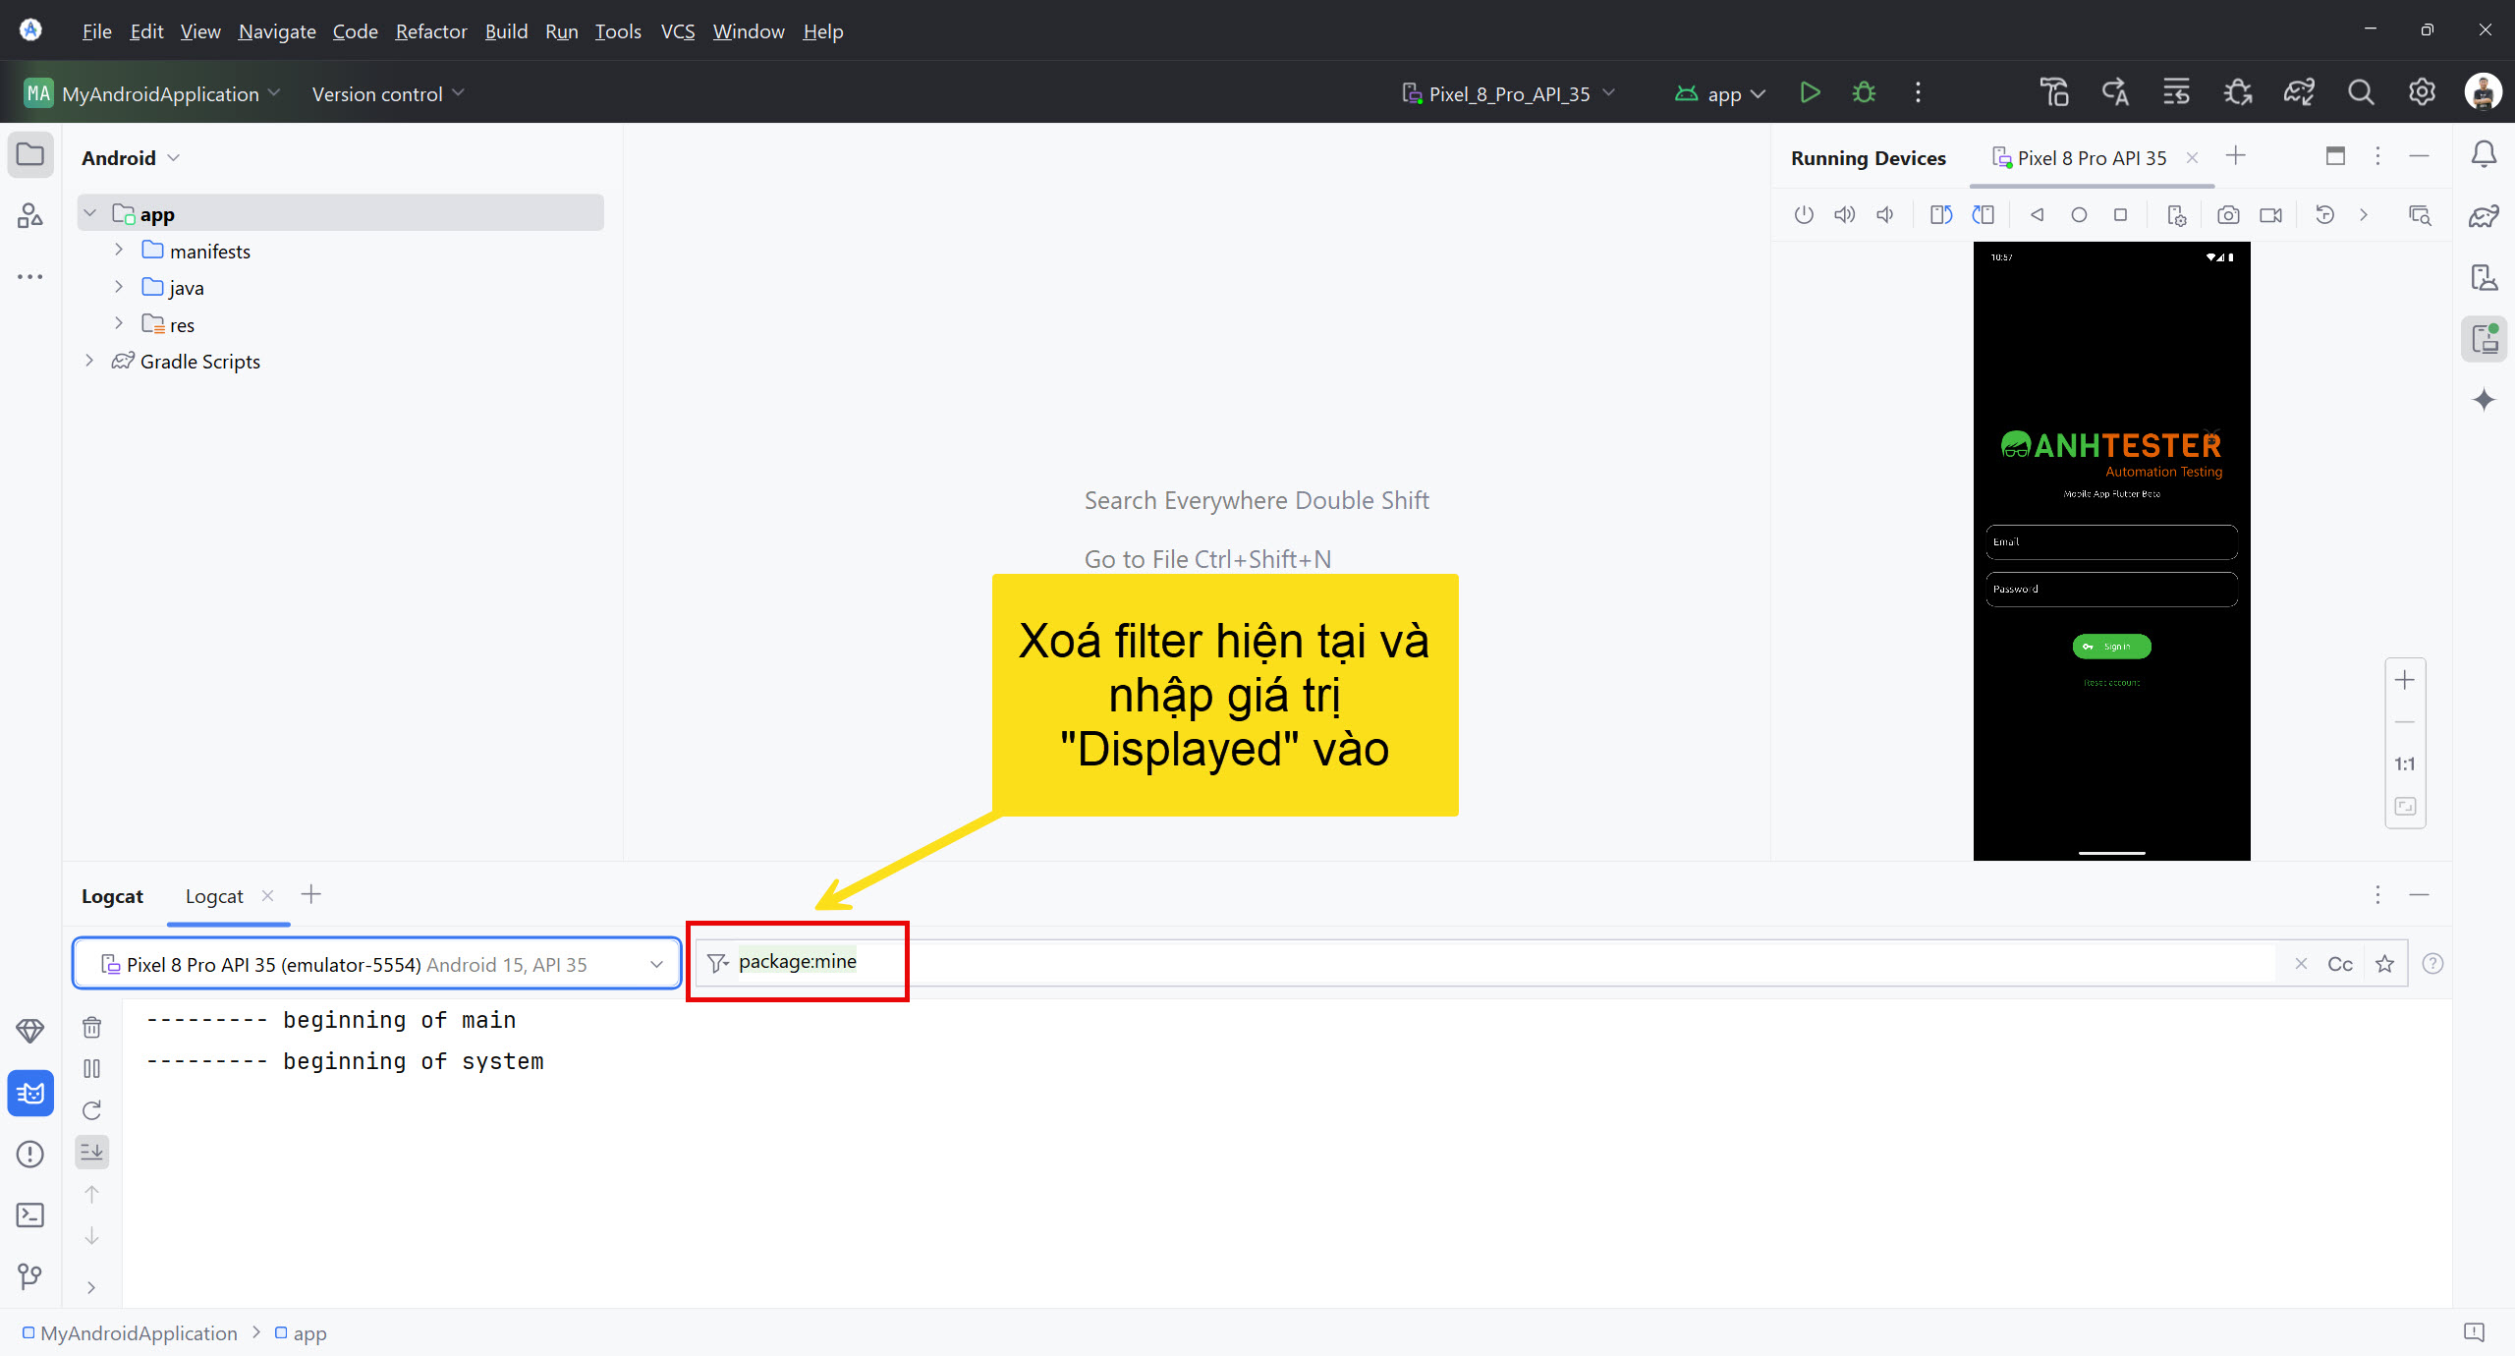
Task: Run the app with the green play button
Action: point(1810,93)
